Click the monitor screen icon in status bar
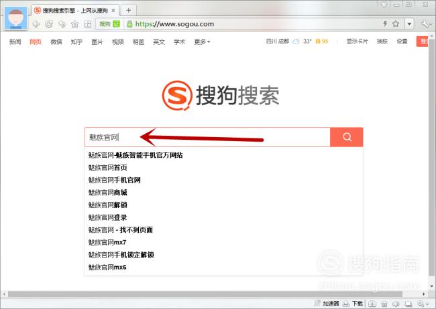Image resolution: width=436 pixels, height=309 pixels. click(x=408, y=304)
